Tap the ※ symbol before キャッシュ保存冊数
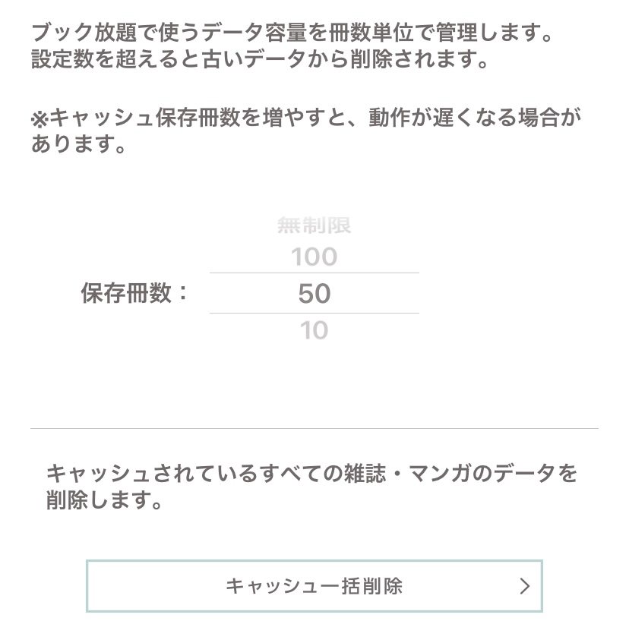The height and width of the screenshot is (643, 629). [x=40, y=119]
